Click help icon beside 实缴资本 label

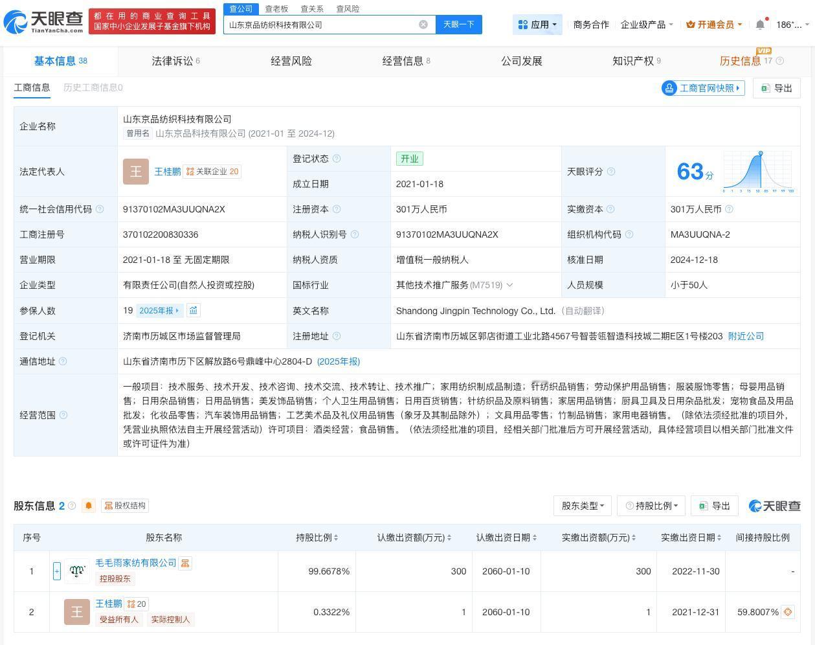[611, 209]
